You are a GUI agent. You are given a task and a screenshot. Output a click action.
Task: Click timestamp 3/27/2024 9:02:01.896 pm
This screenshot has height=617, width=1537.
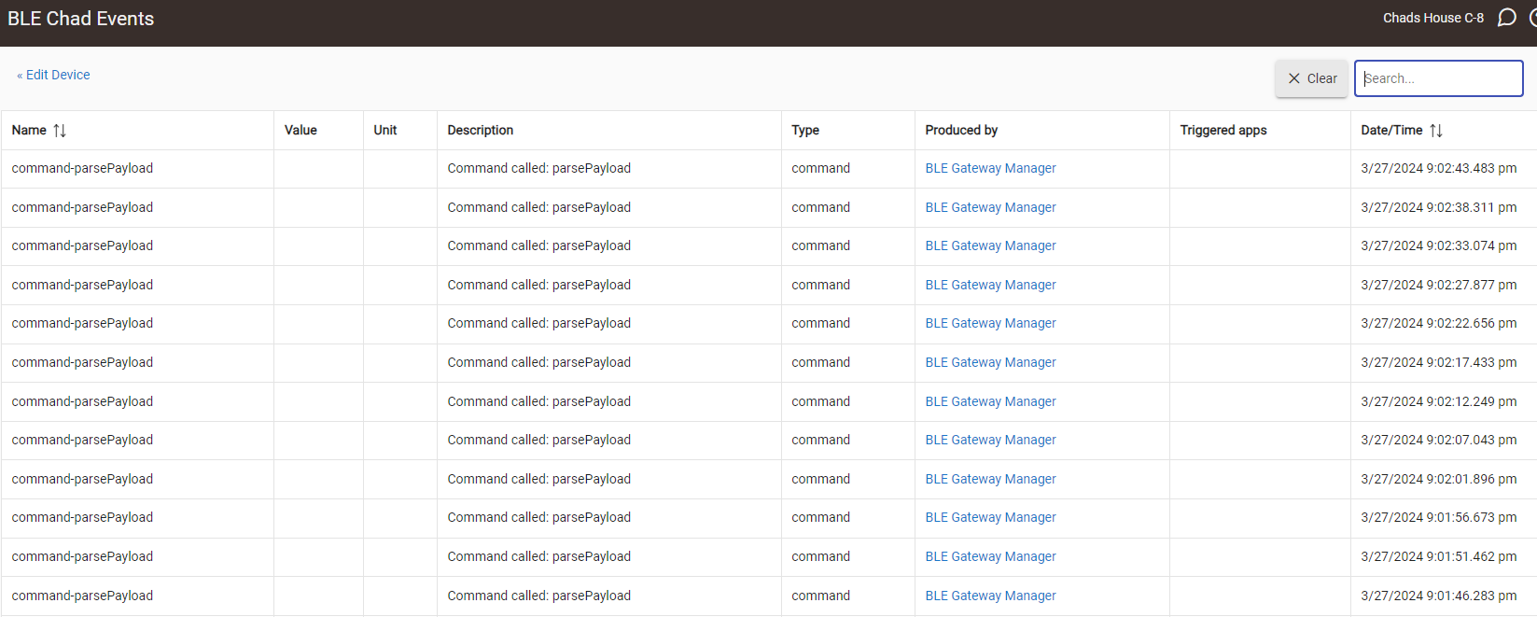[x=1438, y=479]
